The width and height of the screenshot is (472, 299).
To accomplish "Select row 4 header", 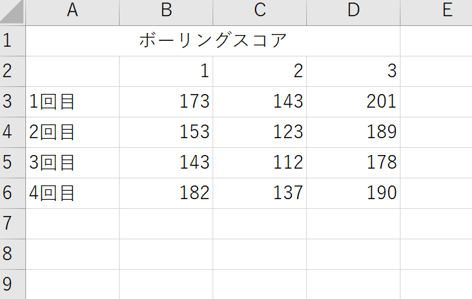I will pos(12,132).
